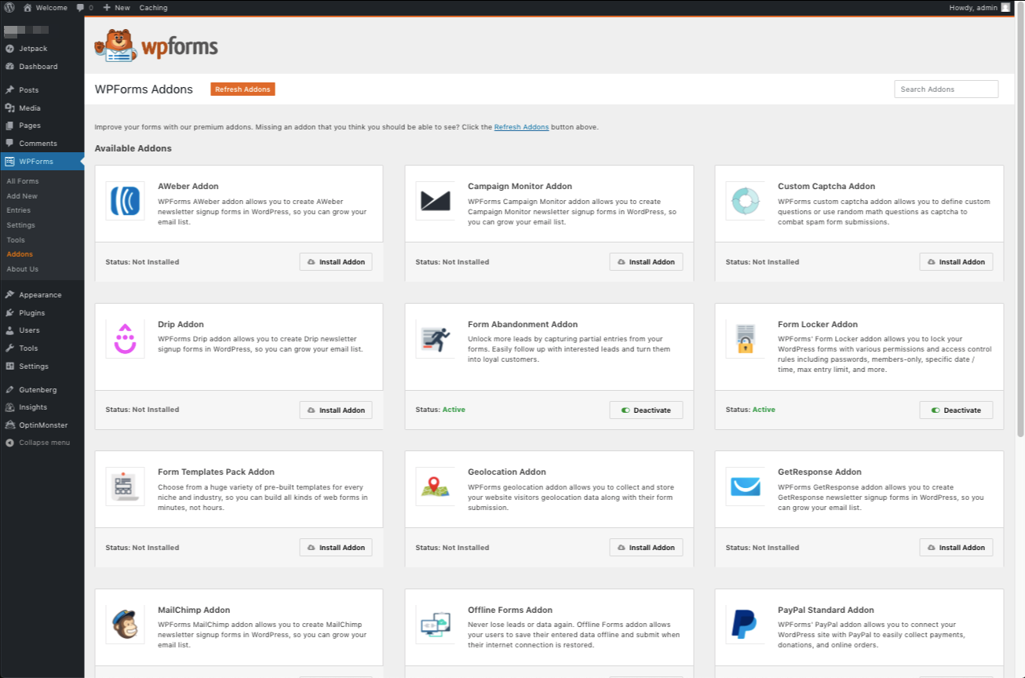Click the New content button in admin bar
The image size is (1025, 678).
(x=116, y=7)
